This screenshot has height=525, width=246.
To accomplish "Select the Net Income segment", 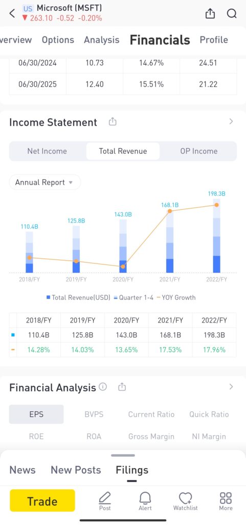I will [47, 151].
